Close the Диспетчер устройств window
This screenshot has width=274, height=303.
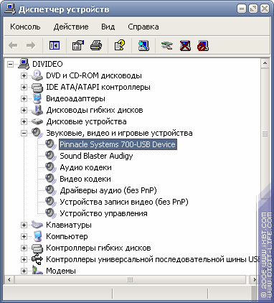point(265,9)
